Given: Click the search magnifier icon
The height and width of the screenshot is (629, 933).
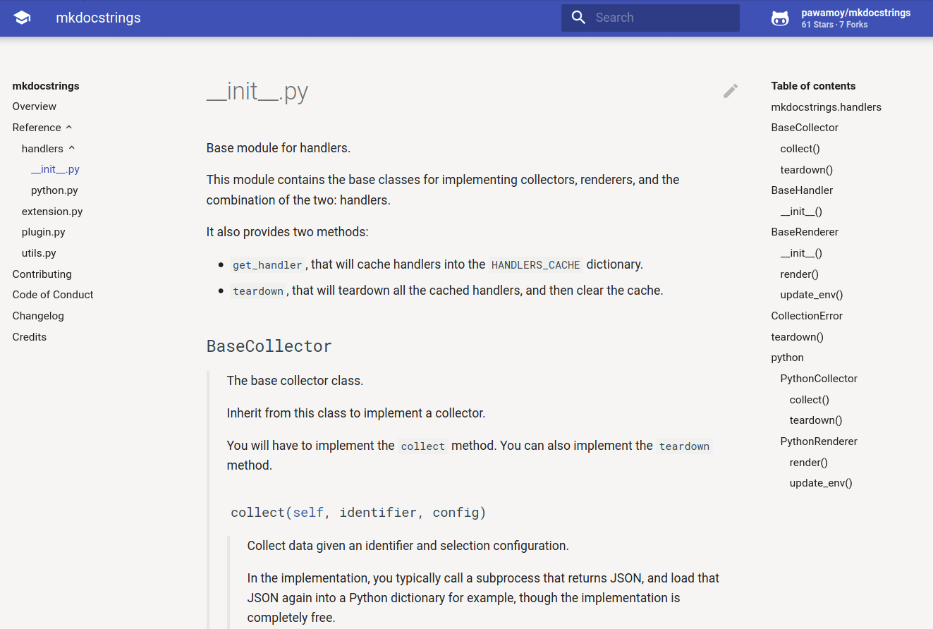Looking at the screenshot, I should 578,18.
